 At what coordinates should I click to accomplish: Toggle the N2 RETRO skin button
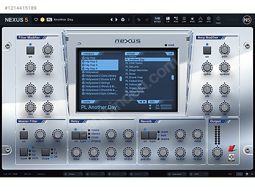157,19
